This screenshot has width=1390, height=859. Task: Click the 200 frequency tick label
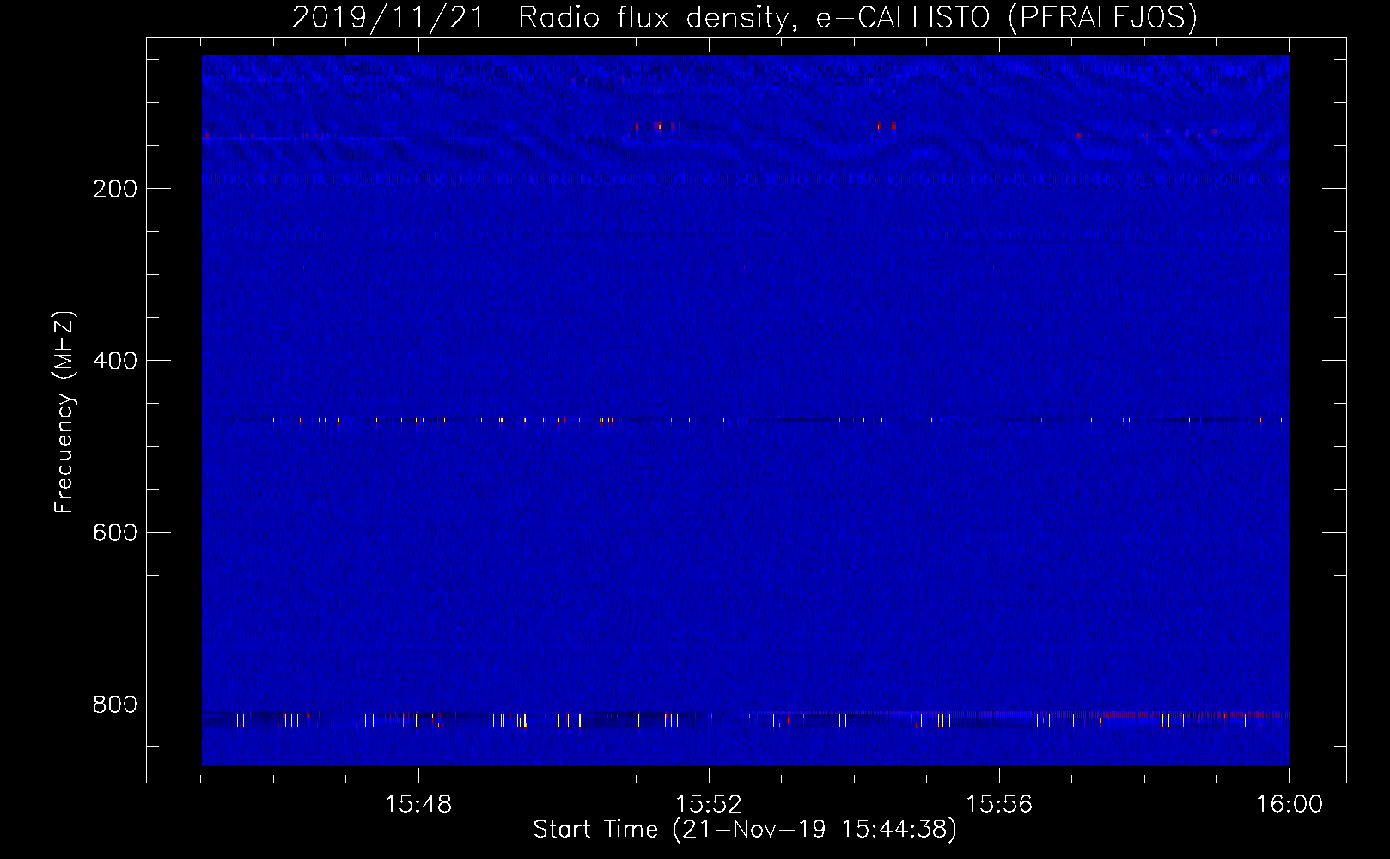(x=115, y=189)
